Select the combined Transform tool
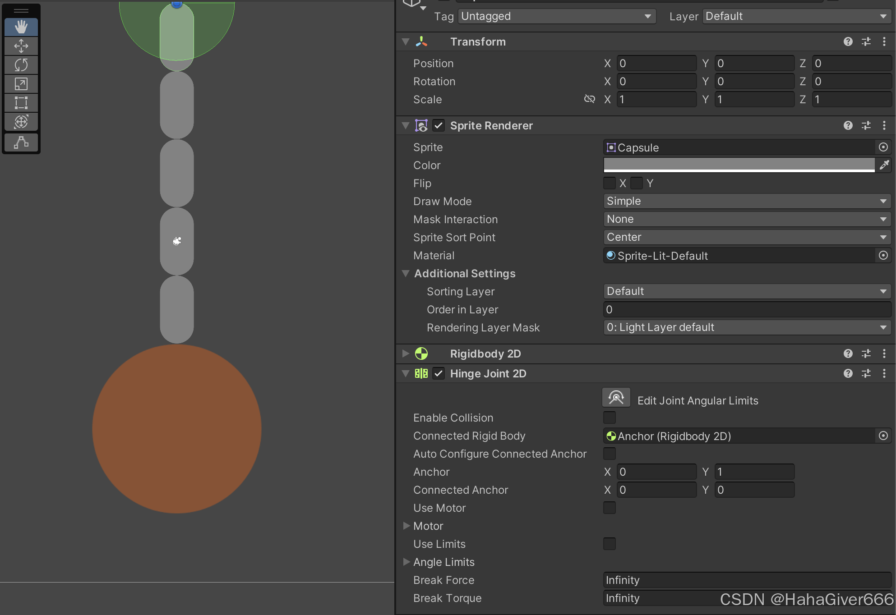896x615 pixels. (21, 122)
